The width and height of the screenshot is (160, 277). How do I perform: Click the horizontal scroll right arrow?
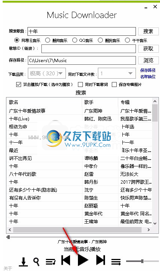point(149,230)
